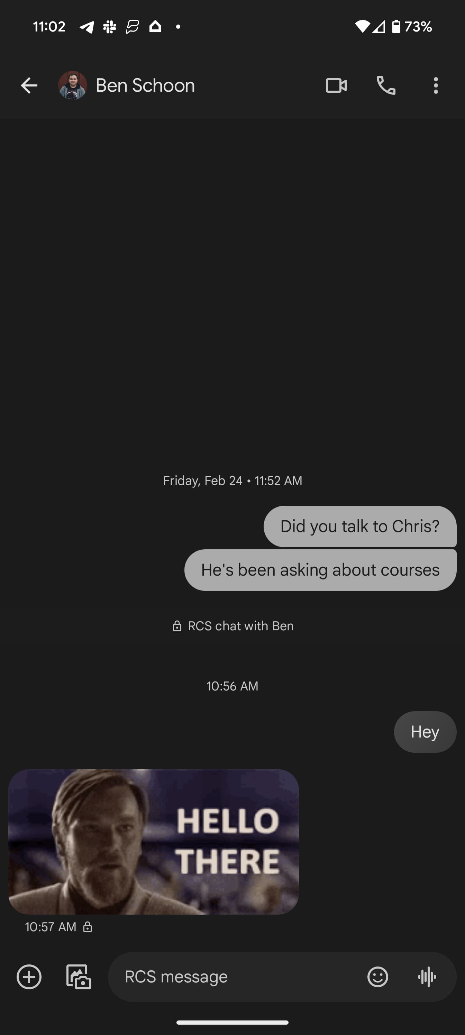Image resolution: width=465 pixels, height=1035 pixels.
Task: Start a video call with Ben Schoon
Action: [336, 85]
